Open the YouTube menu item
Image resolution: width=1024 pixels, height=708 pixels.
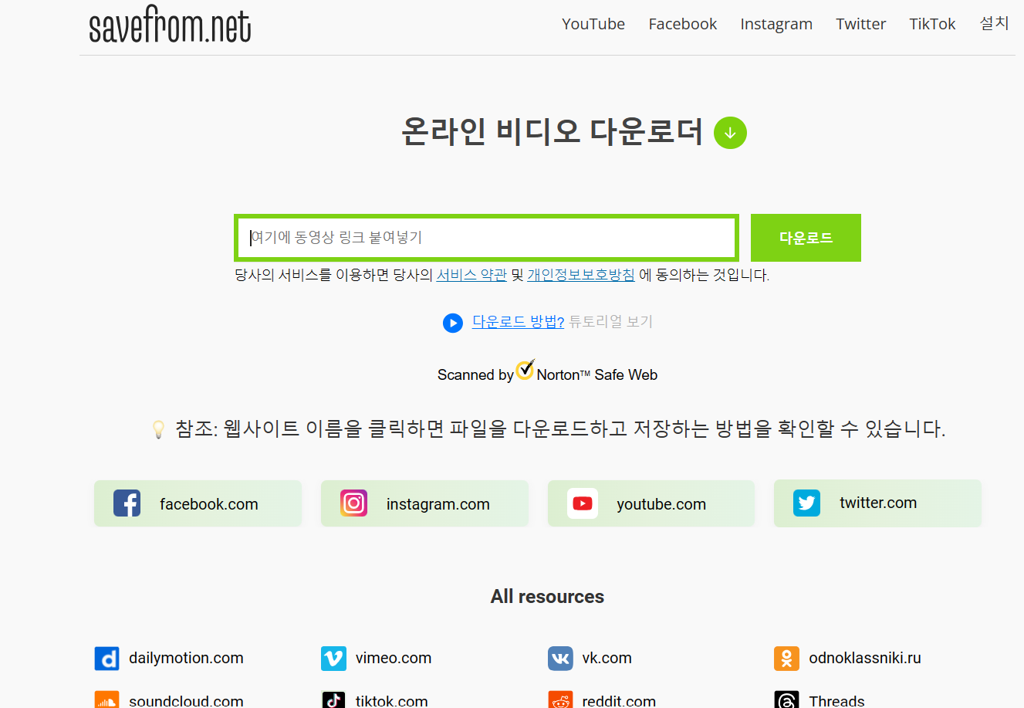[x=593, y=24]
